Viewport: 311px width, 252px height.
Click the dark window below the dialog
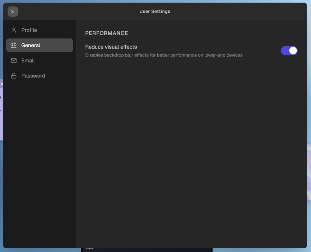pyautogui.click(x=146, y=250)
